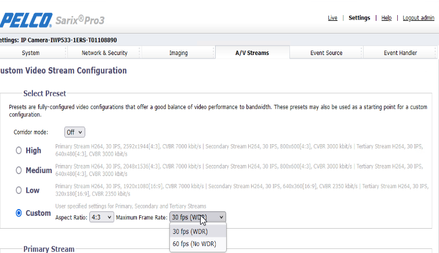This screenshot has width=439, height=253.
Task: Select the A/V Streams tab
Action: (x=252, y=53)
